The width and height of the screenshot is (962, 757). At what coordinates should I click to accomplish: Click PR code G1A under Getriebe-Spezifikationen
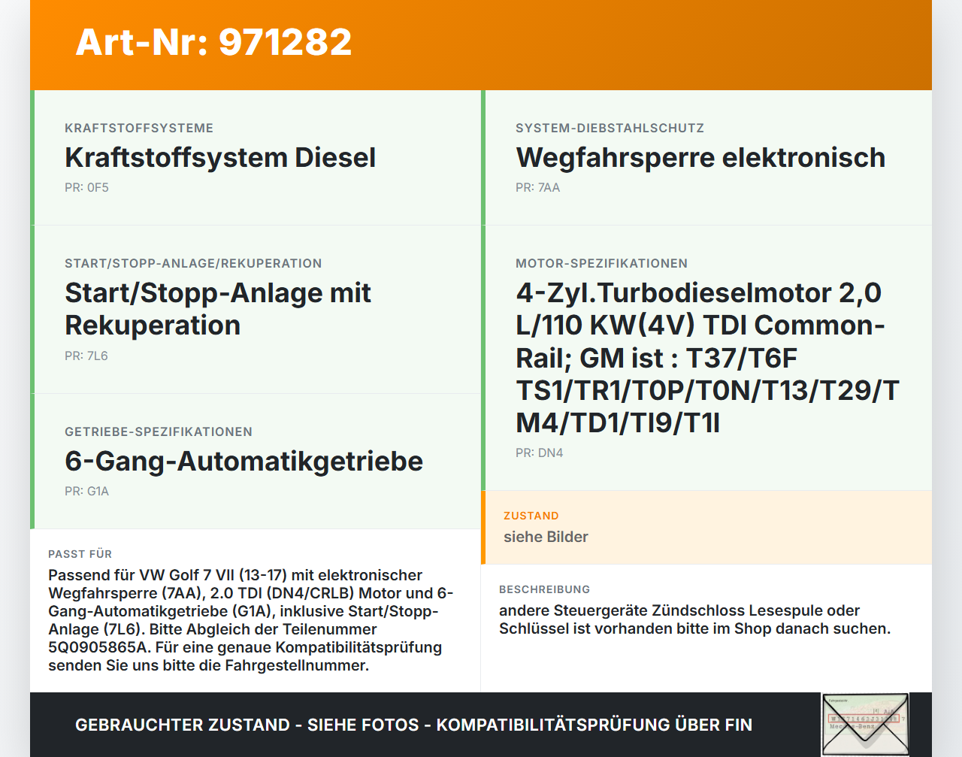(86, 491)
